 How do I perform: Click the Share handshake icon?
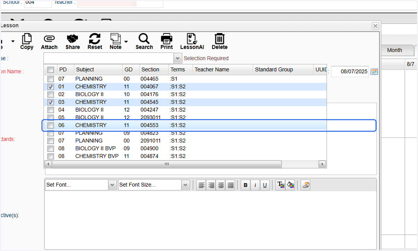click(72, 41)
